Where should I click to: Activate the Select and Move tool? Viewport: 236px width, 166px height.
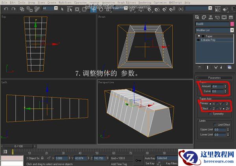click(x=93, y=9)
